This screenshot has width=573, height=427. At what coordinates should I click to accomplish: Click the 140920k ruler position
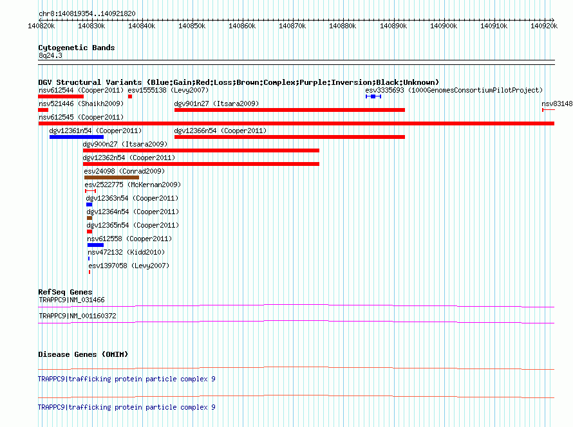pyautogui.click(x=544, y=26)
